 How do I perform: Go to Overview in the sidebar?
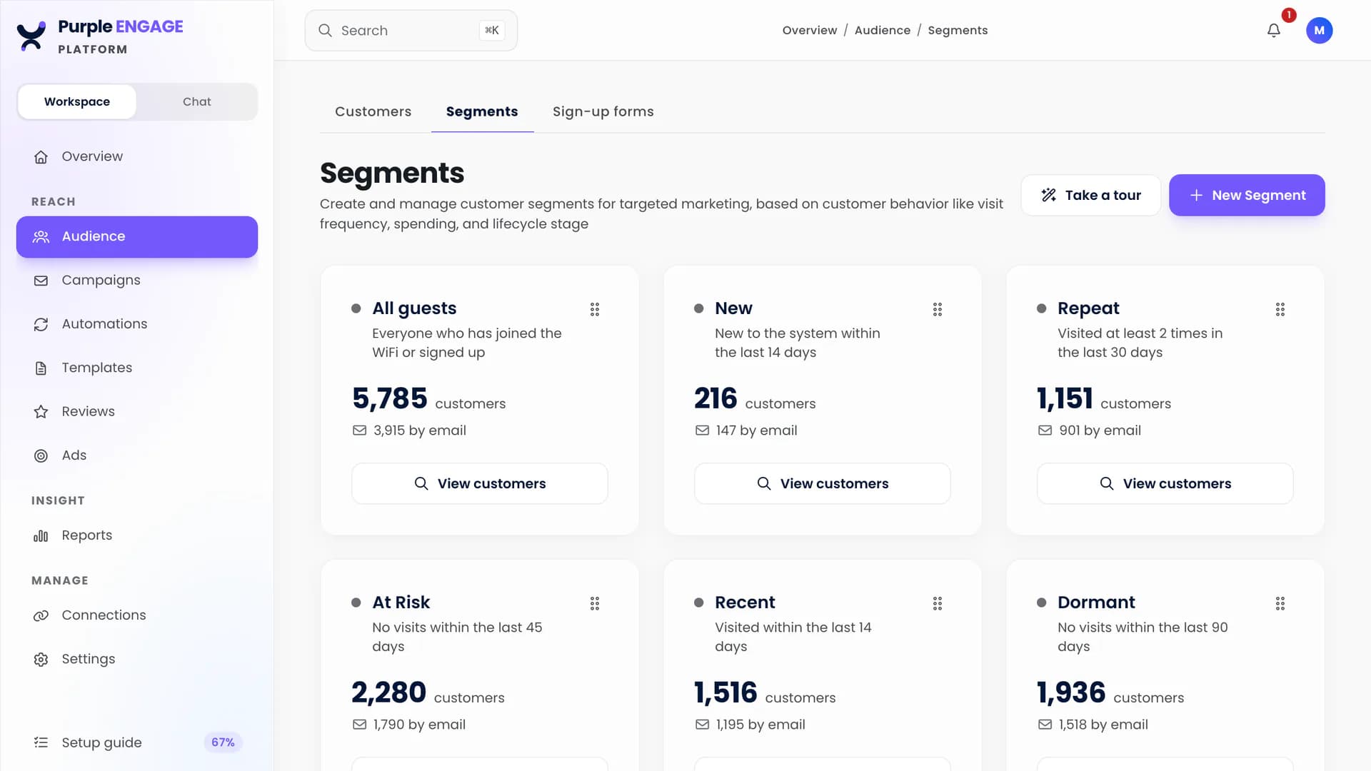coord(137,156)
